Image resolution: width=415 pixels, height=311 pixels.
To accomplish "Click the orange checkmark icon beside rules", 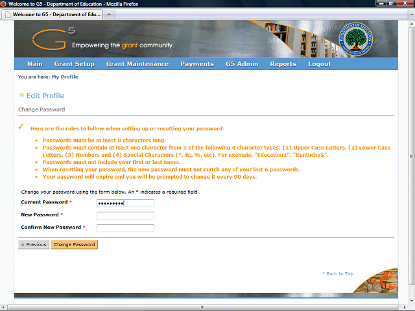I will click(21, 127).
